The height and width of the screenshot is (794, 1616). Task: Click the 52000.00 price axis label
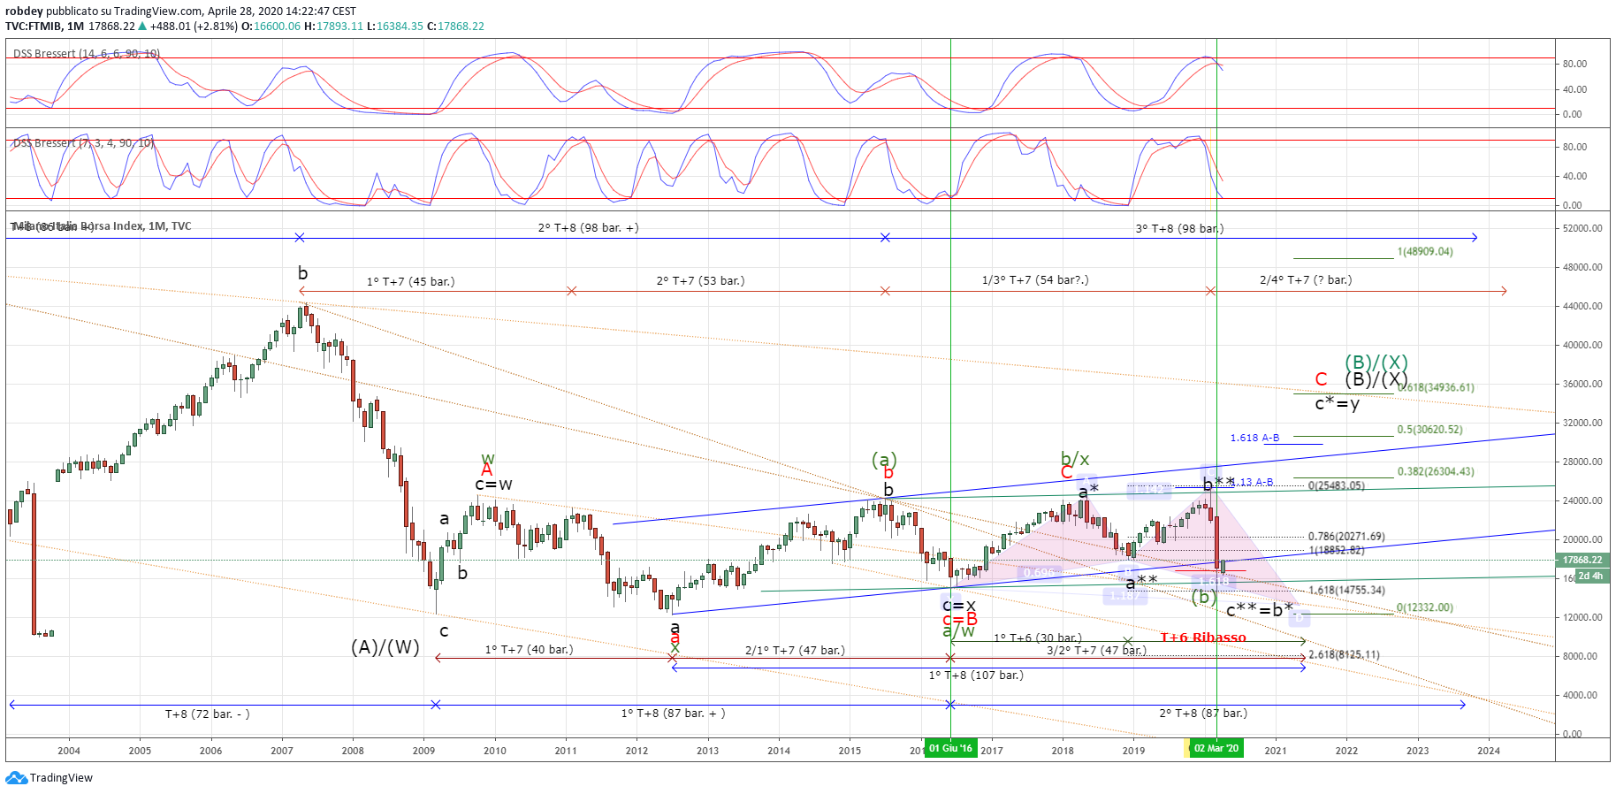tap(1582, 228)
